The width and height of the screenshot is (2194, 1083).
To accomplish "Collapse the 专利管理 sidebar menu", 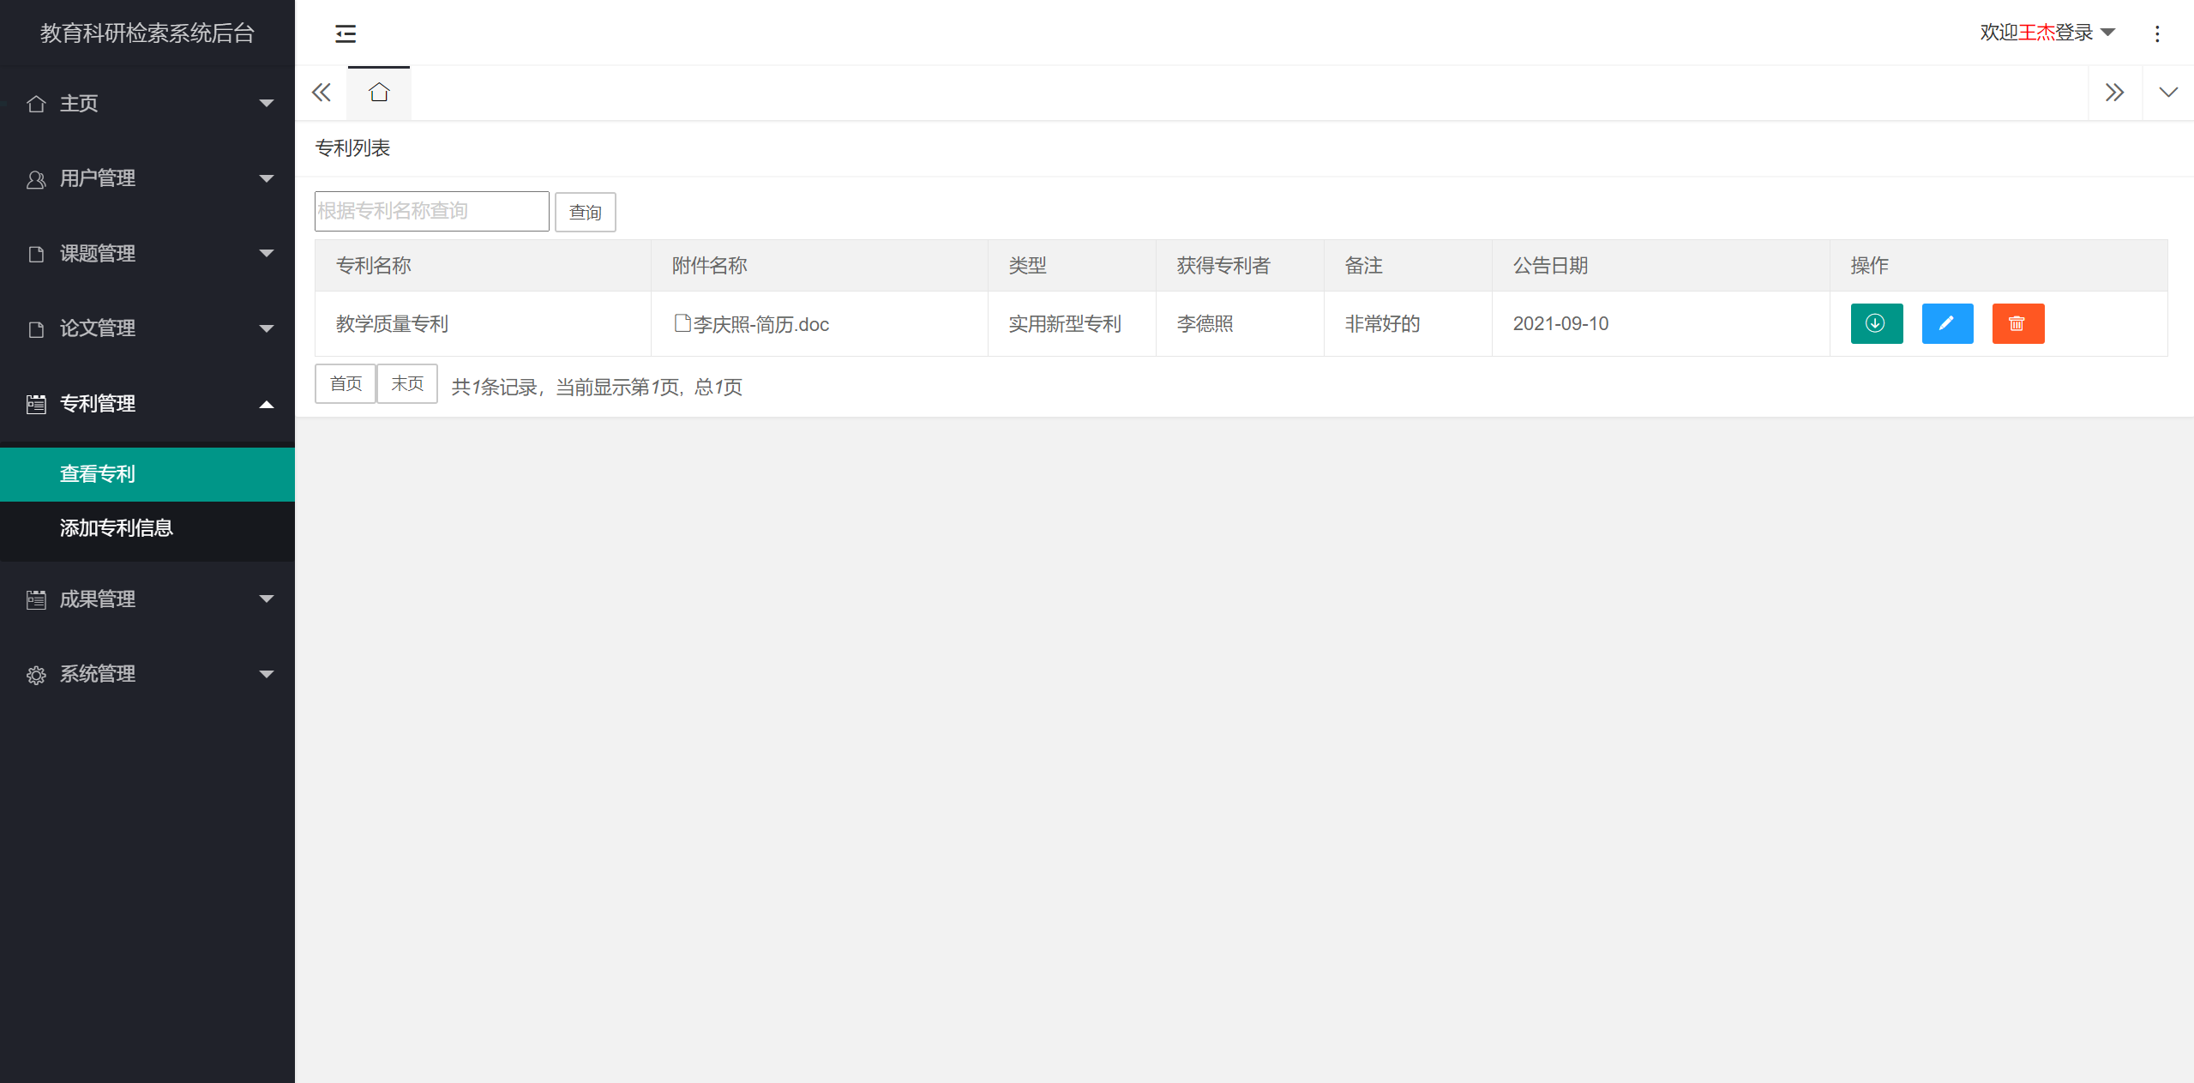I will tap(147, 403).
